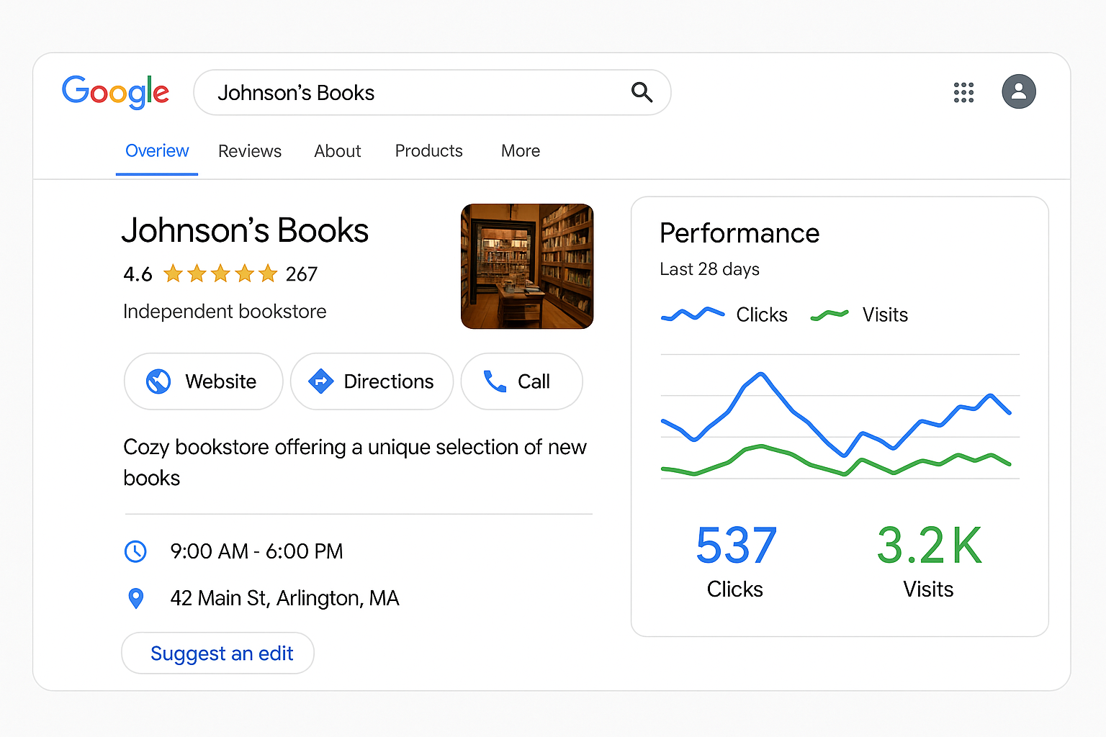The width and height of the screenshot is (1106, 737).
Task: Open the bookstore photo thumbnail
Action: click(527, 266)
